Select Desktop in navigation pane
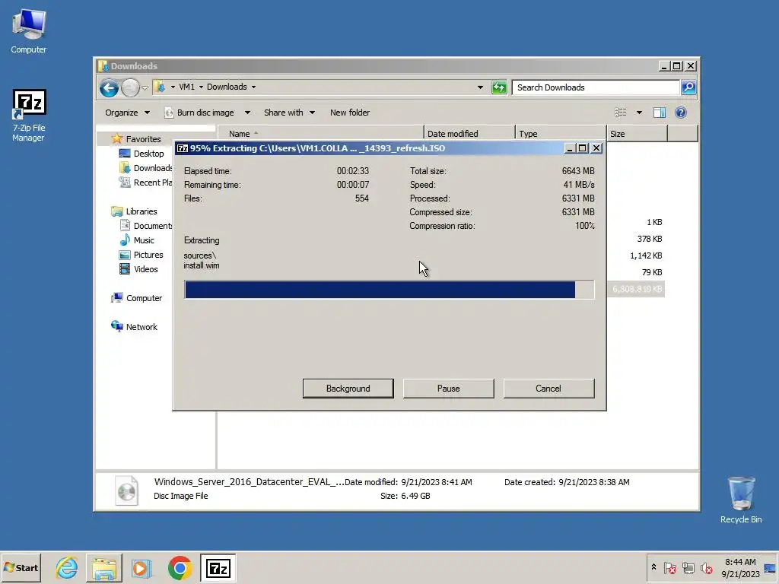 [148, 154]
